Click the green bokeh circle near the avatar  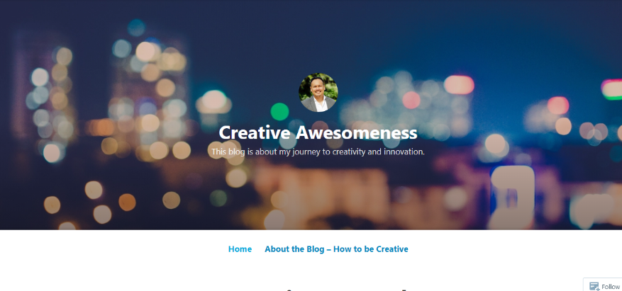pos(279,111)
